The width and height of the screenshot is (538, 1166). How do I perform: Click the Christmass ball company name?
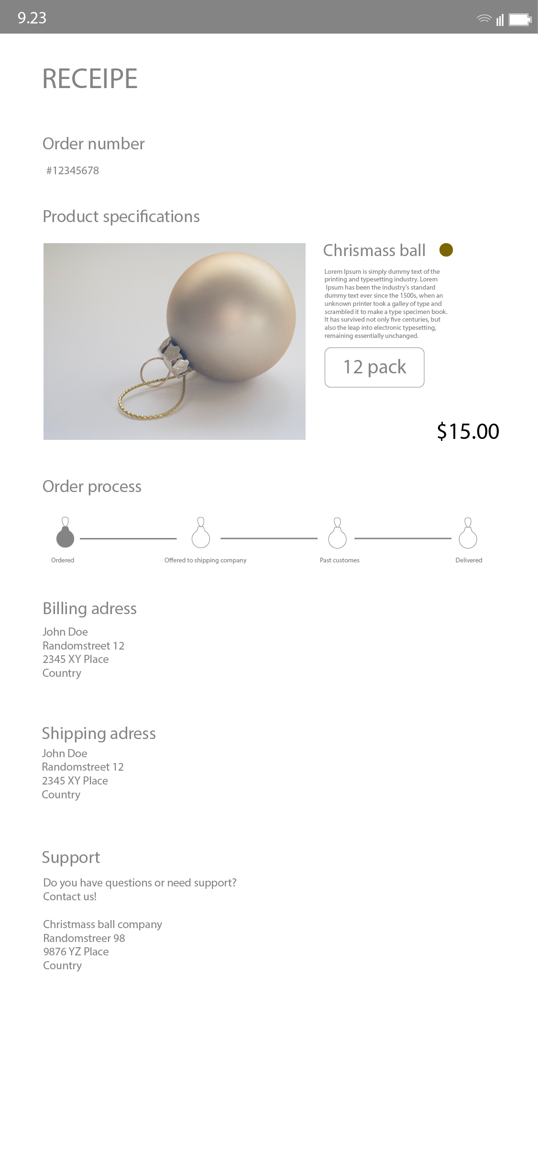click(102, 924)
